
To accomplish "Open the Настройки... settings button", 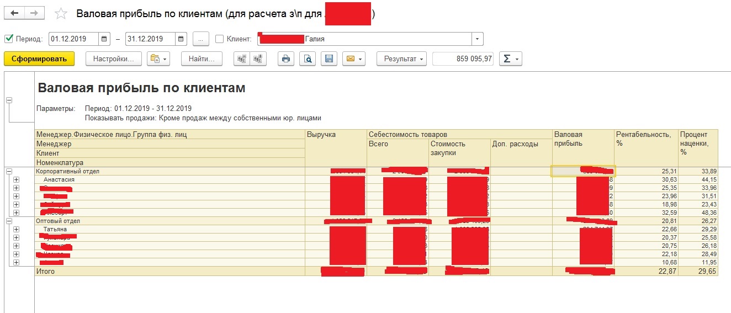I will pyautogui.click(x=114, y=59).
